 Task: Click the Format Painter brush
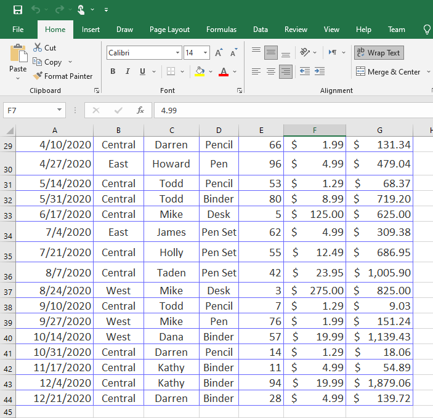pyautogui.click(x=38, y=76)
